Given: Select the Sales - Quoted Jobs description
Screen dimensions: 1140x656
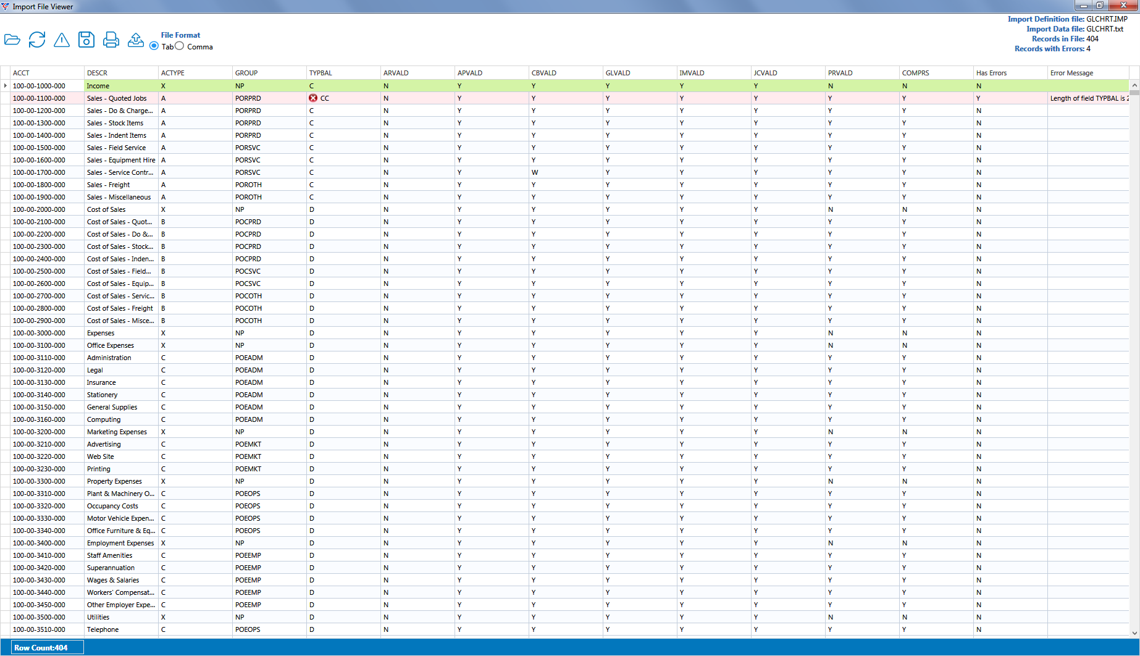Looking at the screenshot, I should pyautogui.click(x=121, y=98).
